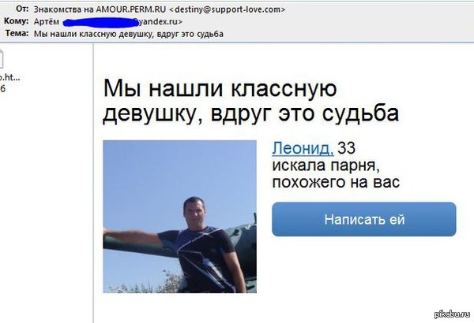Click the recipient name "Артём"
The image size is (474, 323).
pyautogui.click(x=47, y=22)
